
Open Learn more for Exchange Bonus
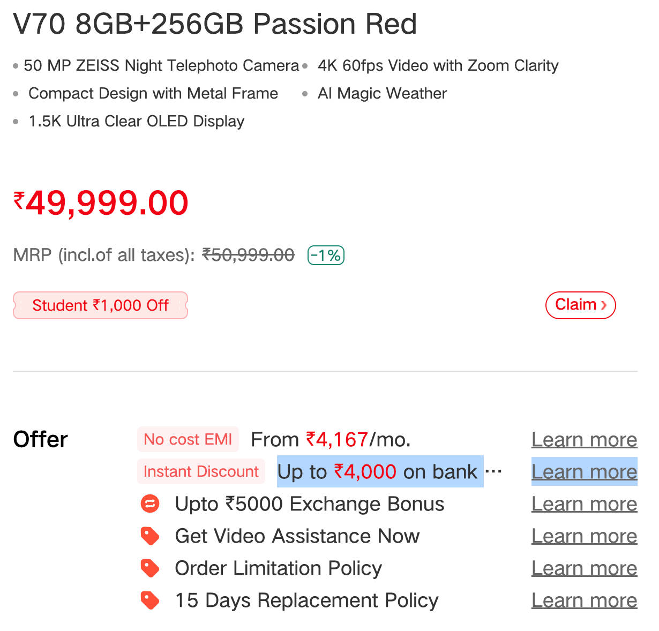coord(584,504)
